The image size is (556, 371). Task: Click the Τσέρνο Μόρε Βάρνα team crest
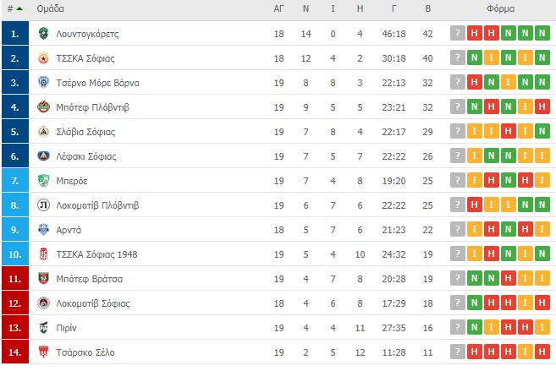point(43,83)
